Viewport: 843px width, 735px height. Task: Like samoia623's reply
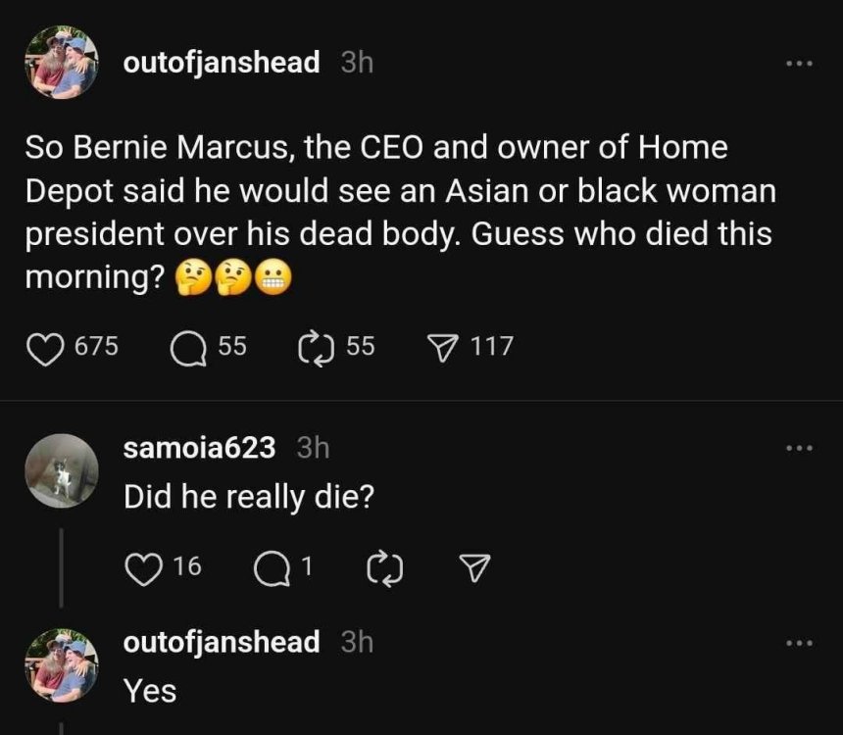pos(145,566)
